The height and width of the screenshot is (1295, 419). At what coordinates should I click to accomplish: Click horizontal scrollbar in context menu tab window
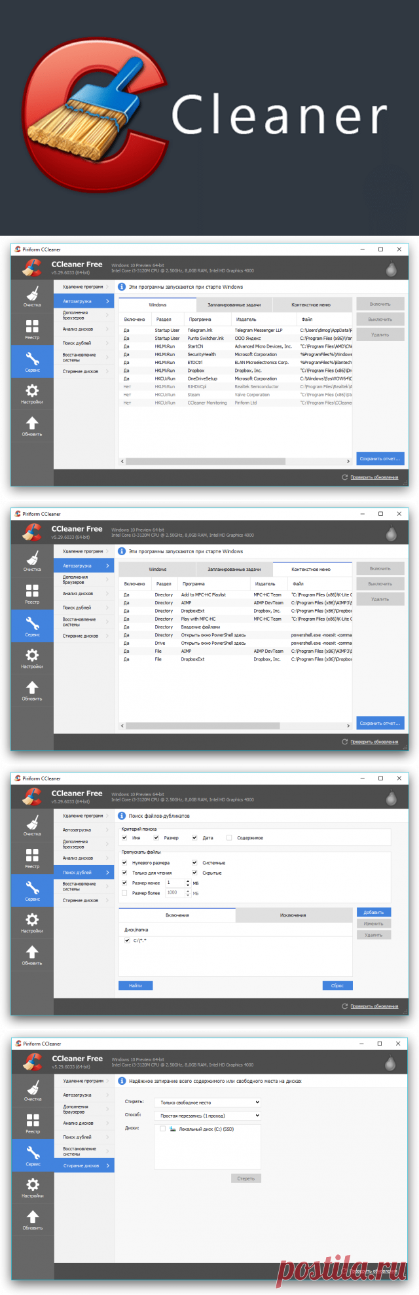(x=203, y=725)
